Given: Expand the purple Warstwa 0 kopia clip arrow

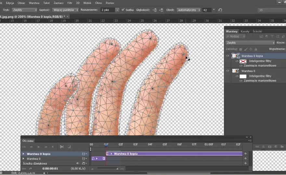Looking at the screenshot, I should click(x=111, y=154).
